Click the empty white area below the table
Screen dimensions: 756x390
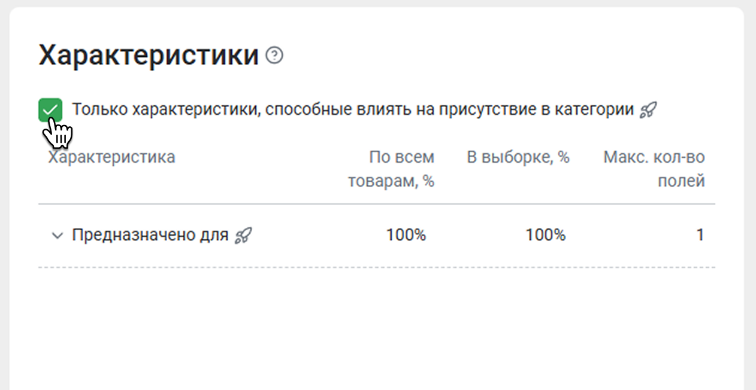pyautogui.click(x=376, y=329)
